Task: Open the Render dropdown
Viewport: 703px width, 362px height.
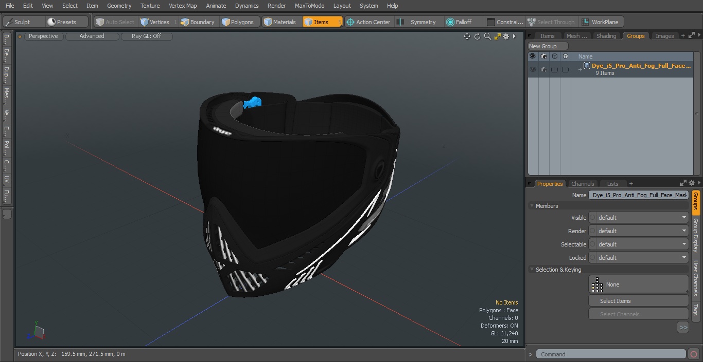Action: (x=639, y=231)
